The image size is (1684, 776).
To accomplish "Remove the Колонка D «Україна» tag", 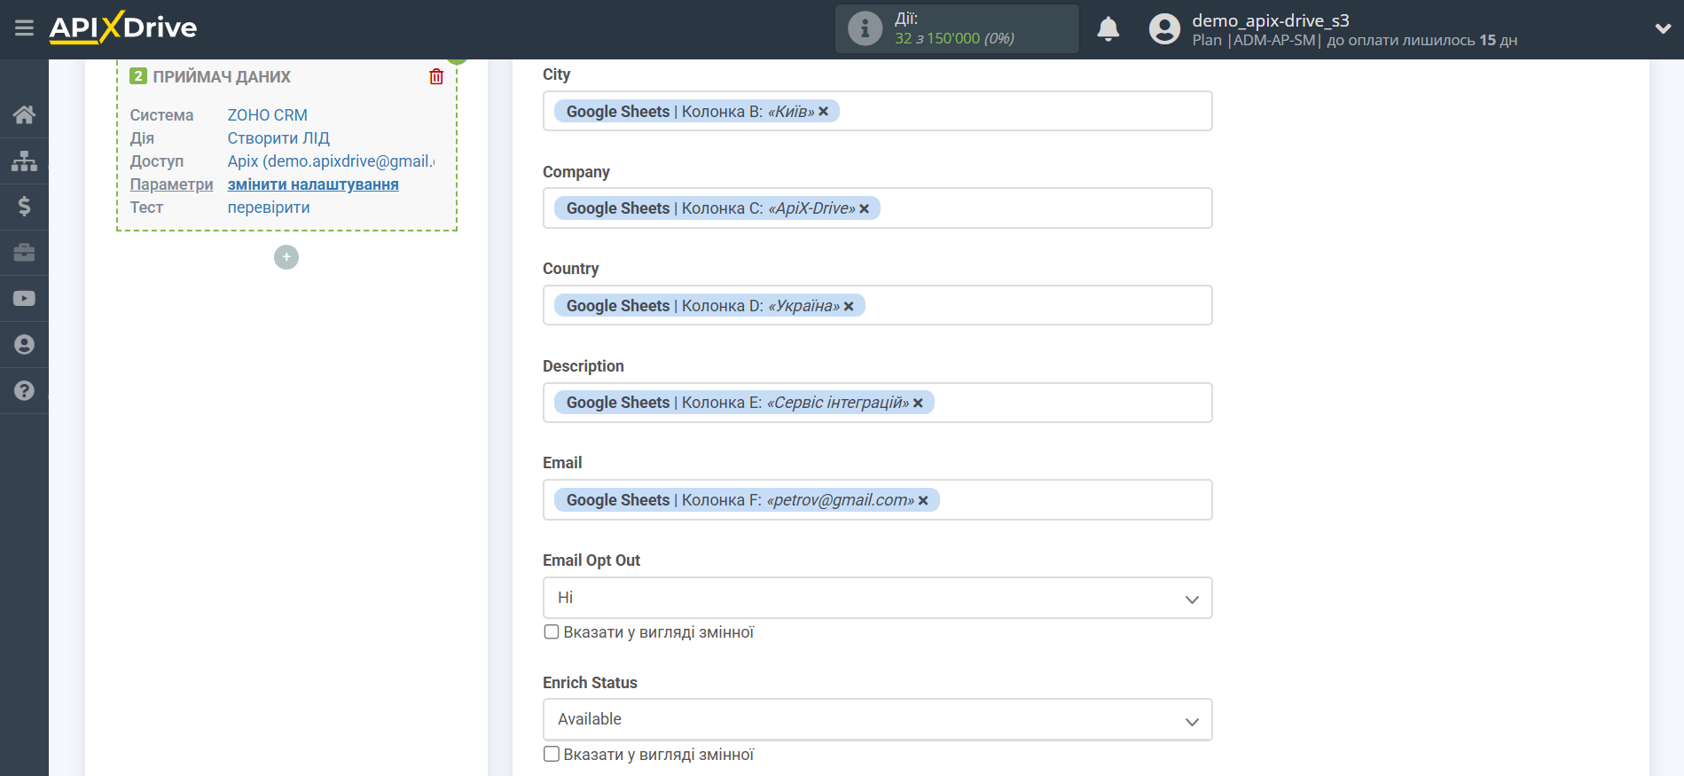I will pyautogui.click(x=849, y=306).
